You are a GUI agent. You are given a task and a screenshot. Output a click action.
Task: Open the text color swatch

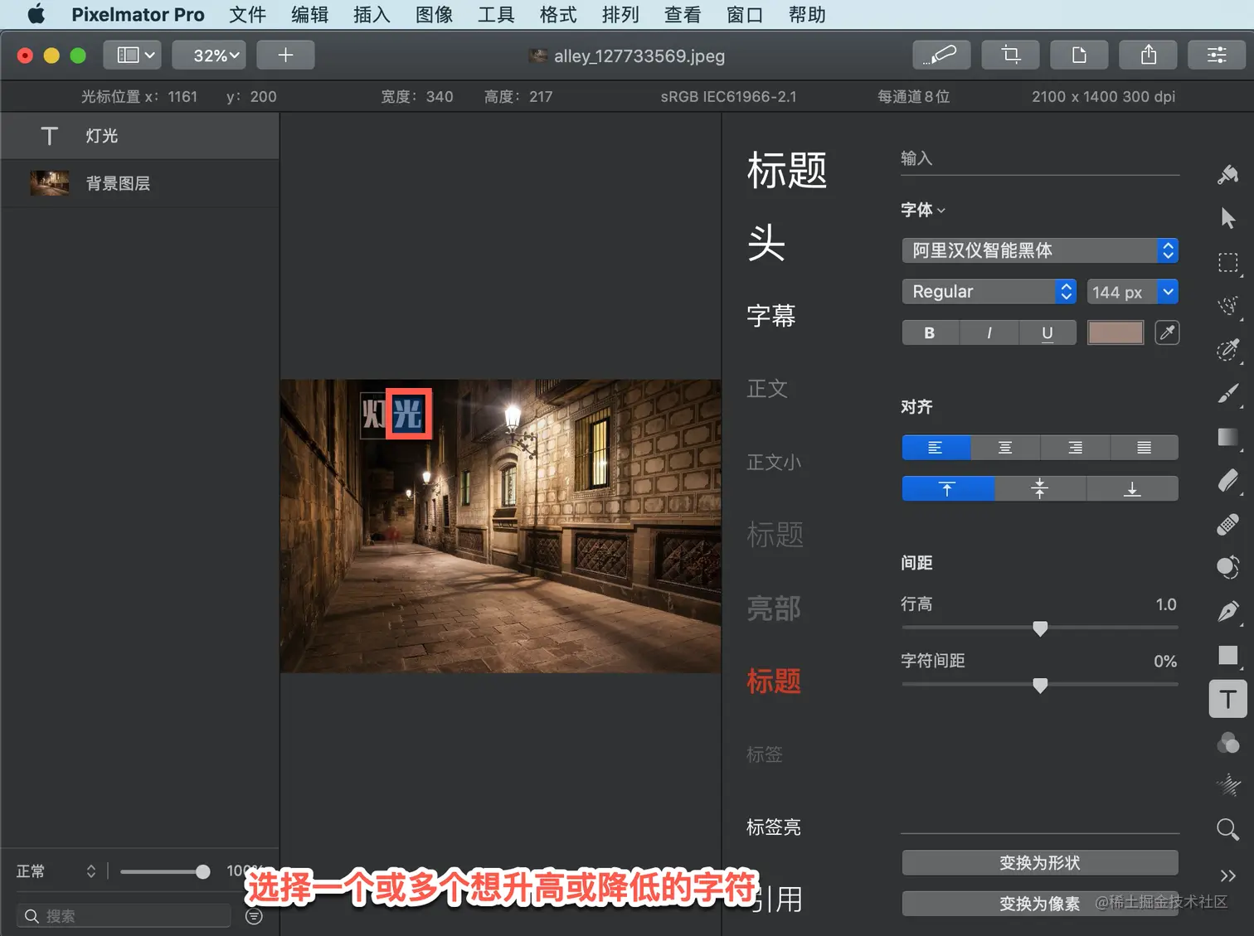(x=1115, y=332)
